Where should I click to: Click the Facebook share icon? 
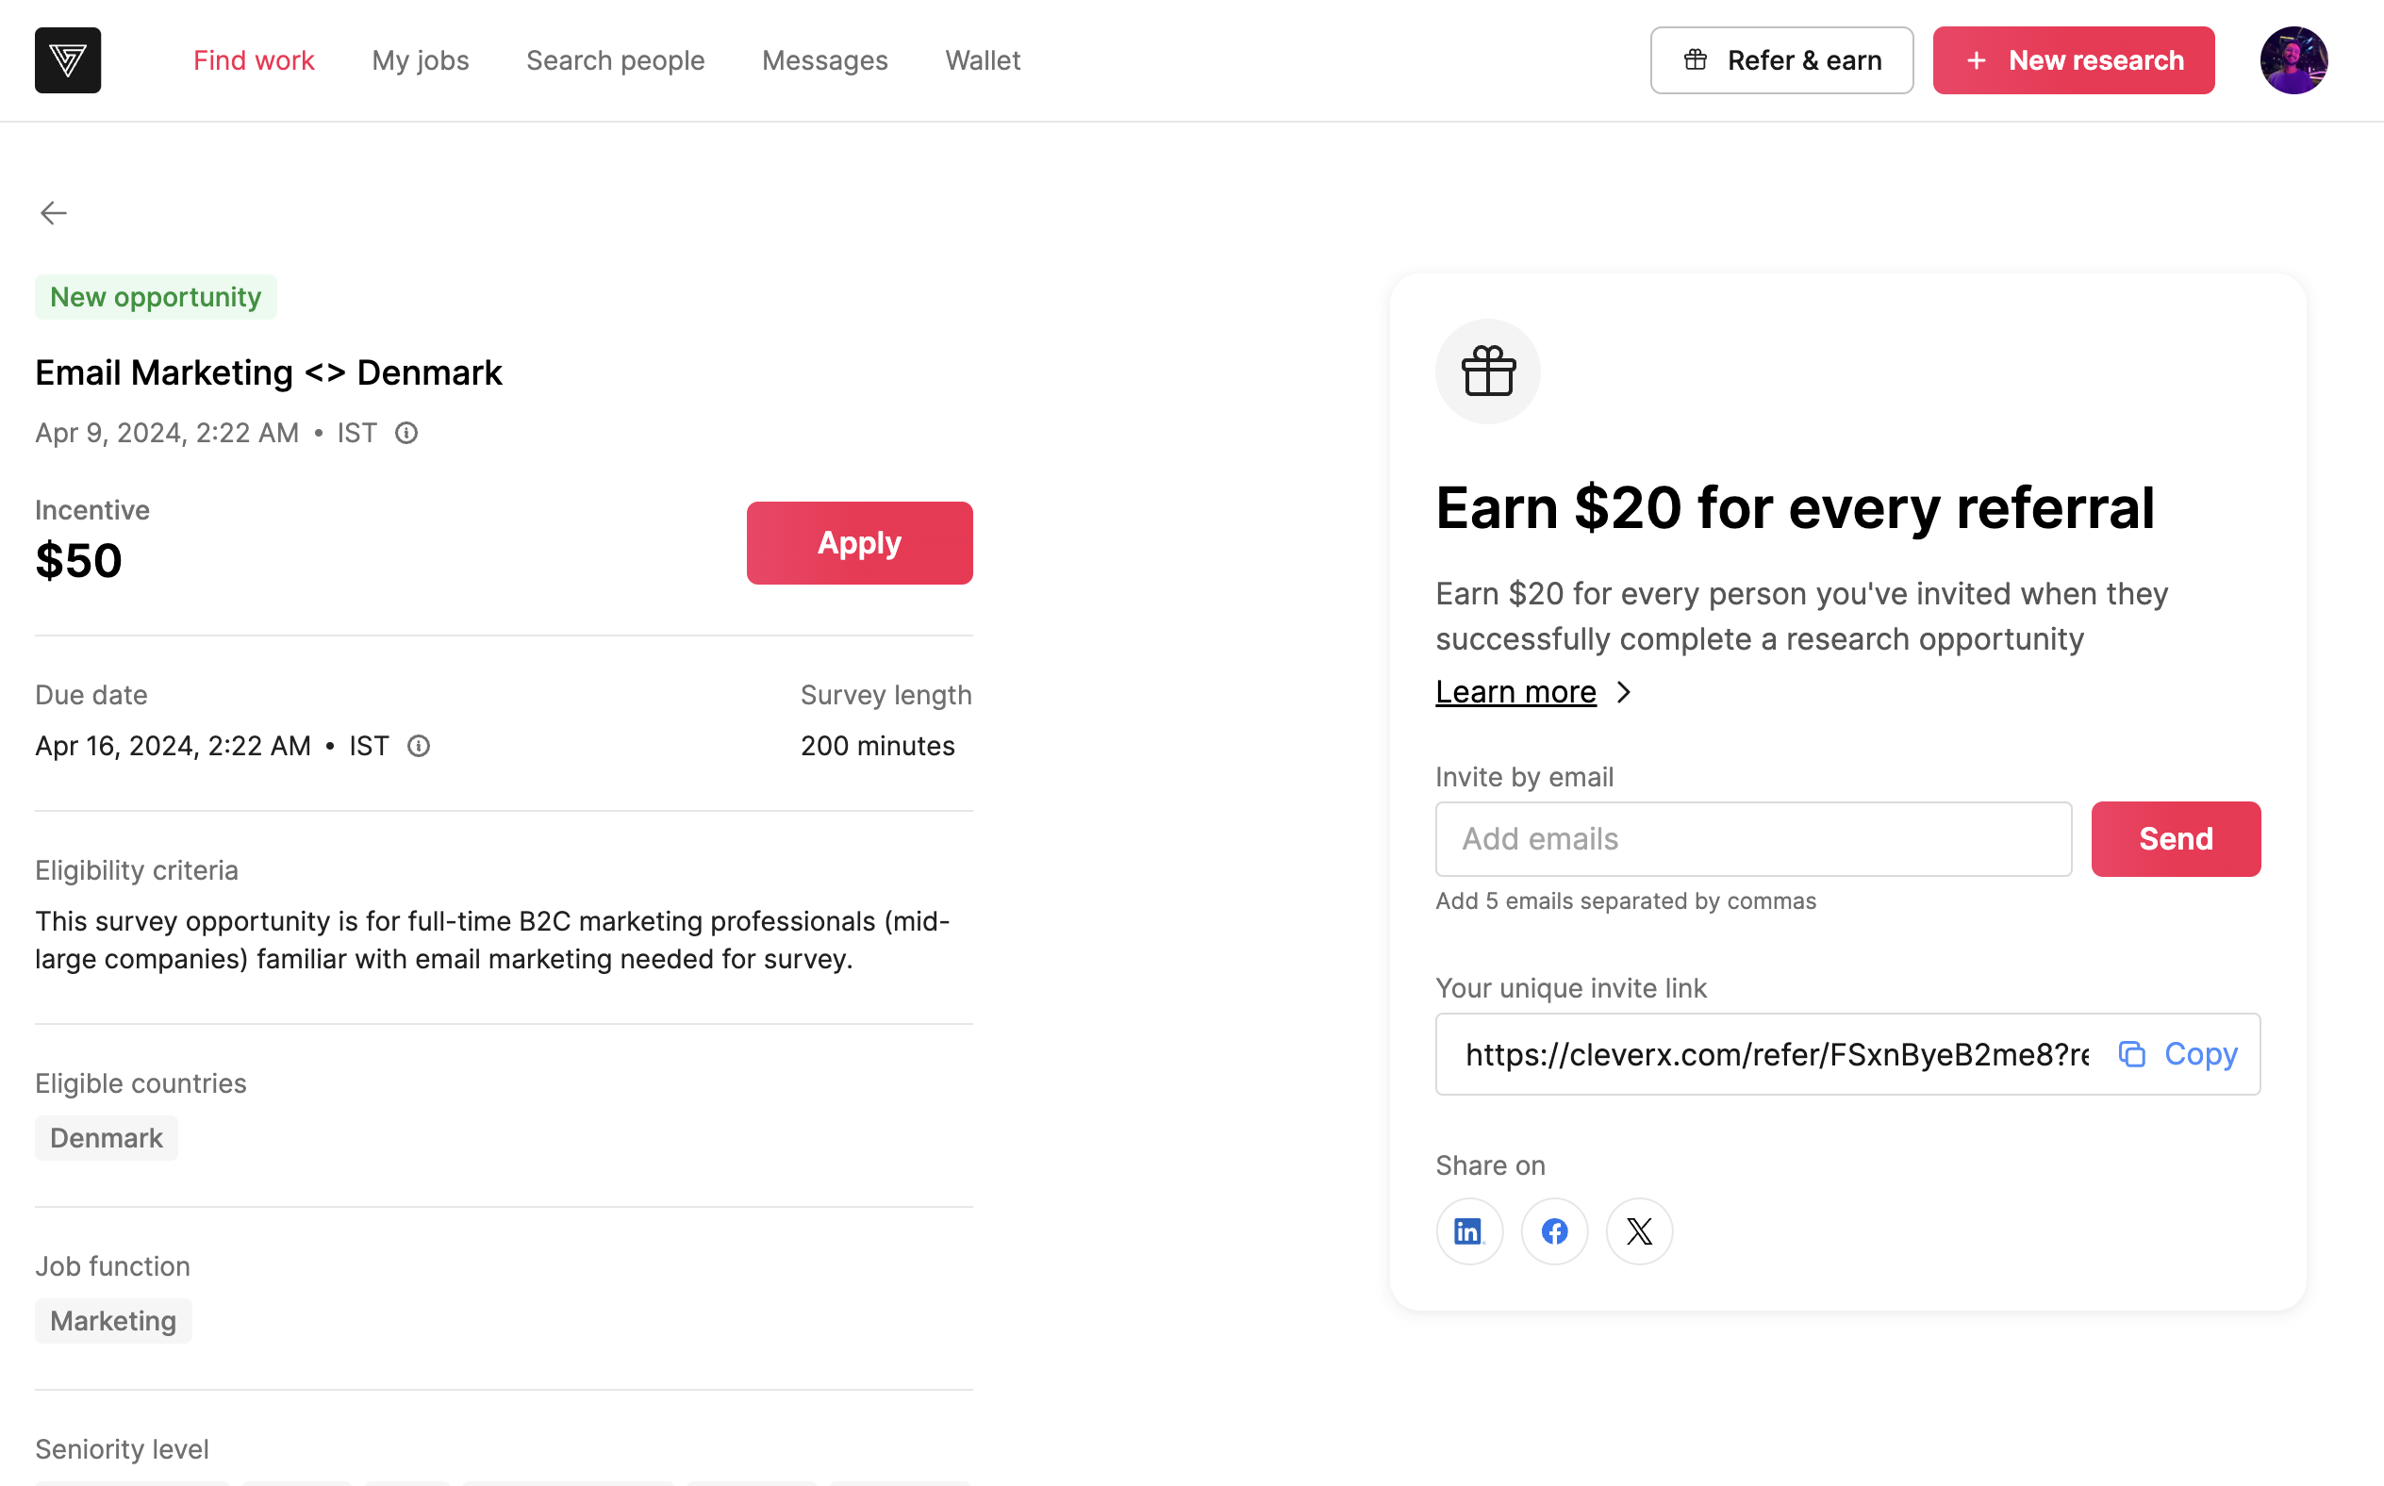click(x=1554, y=1230)
